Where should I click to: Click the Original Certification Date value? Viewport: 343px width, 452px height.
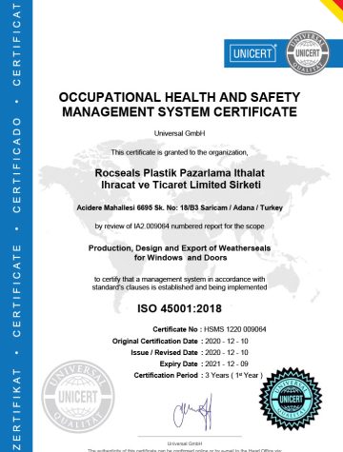tap(227, 341)
